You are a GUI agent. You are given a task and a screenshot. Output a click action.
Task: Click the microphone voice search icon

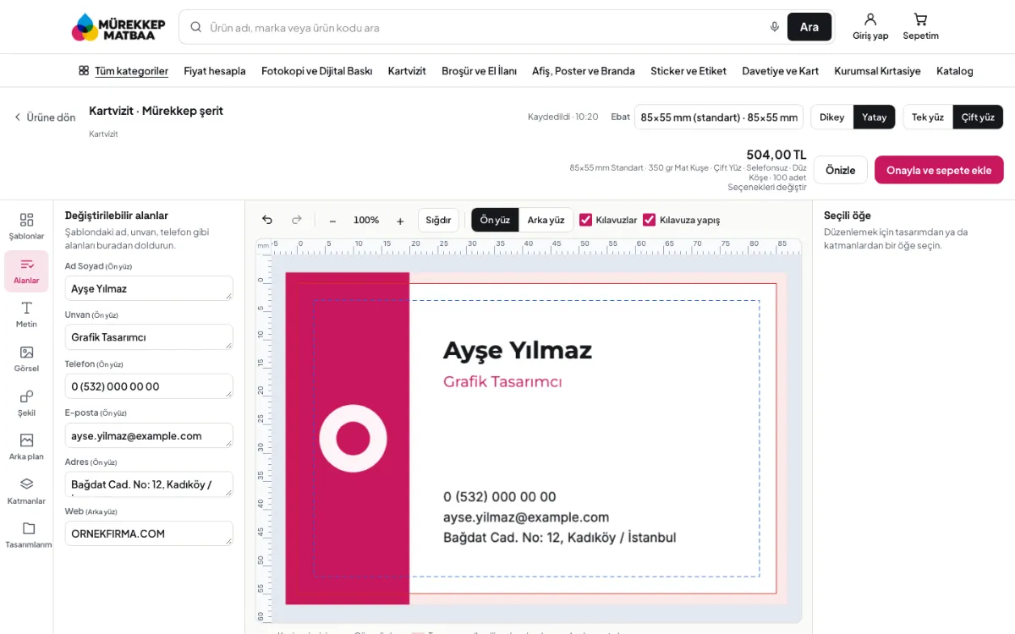775,27
